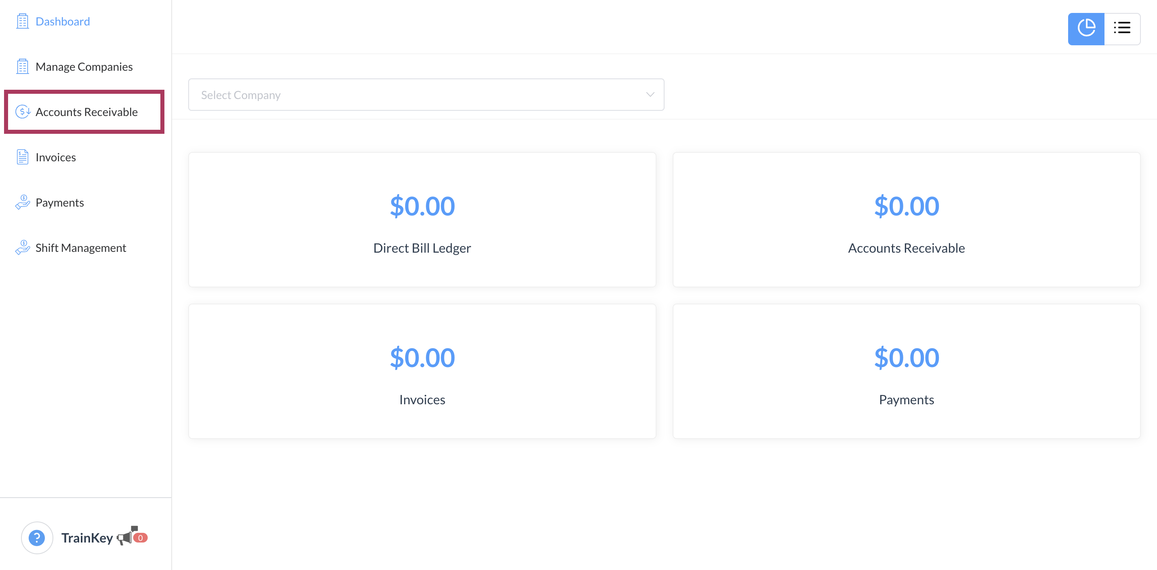Click the TrainKey link
This screenshot has width=1157, height=570.
87,538
